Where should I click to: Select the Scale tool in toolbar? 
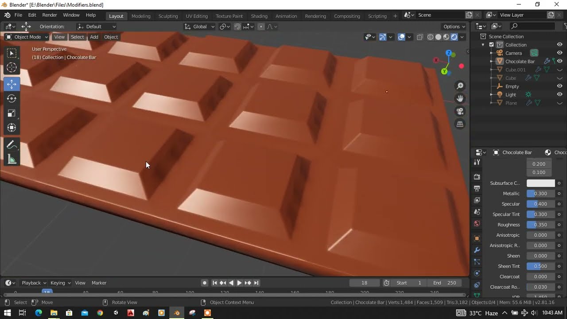point(12,113)
